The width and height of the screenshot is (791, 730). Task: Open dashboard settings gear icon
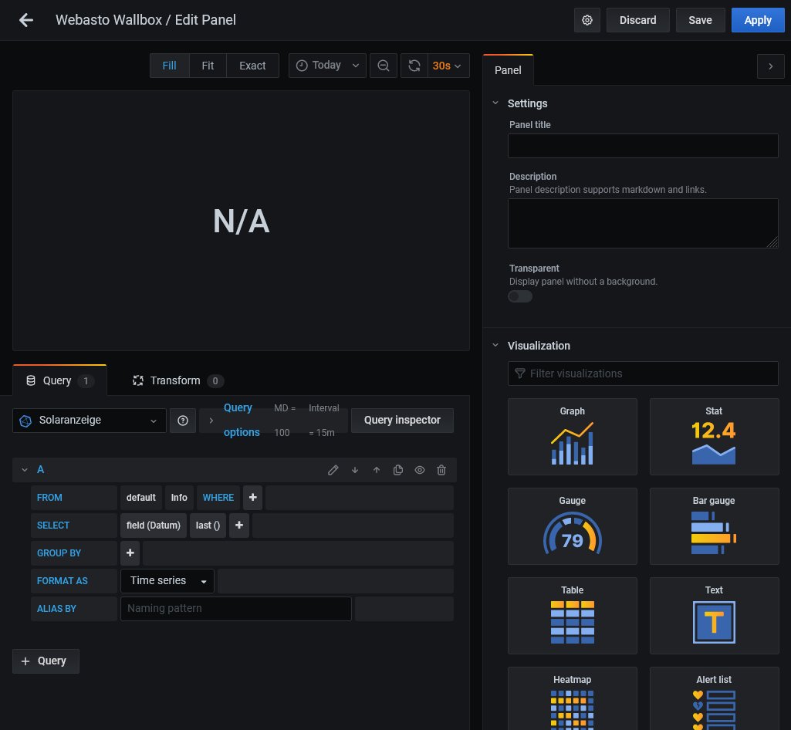click(587, 20)
